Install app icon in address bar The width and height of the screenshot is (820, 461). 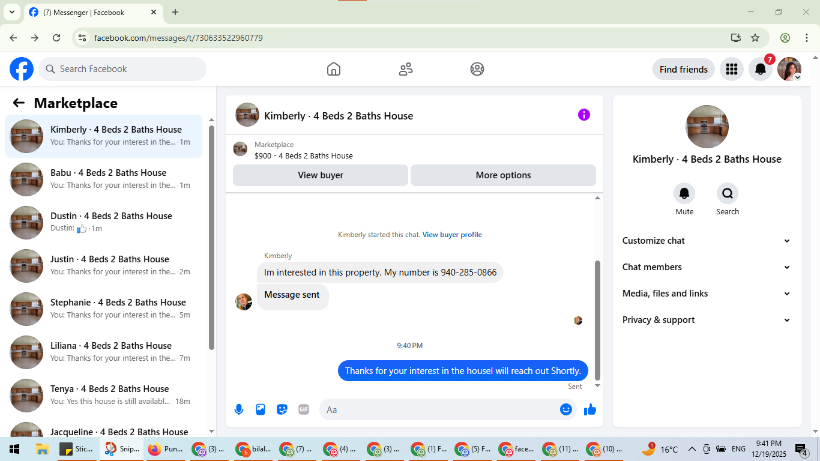736,38
